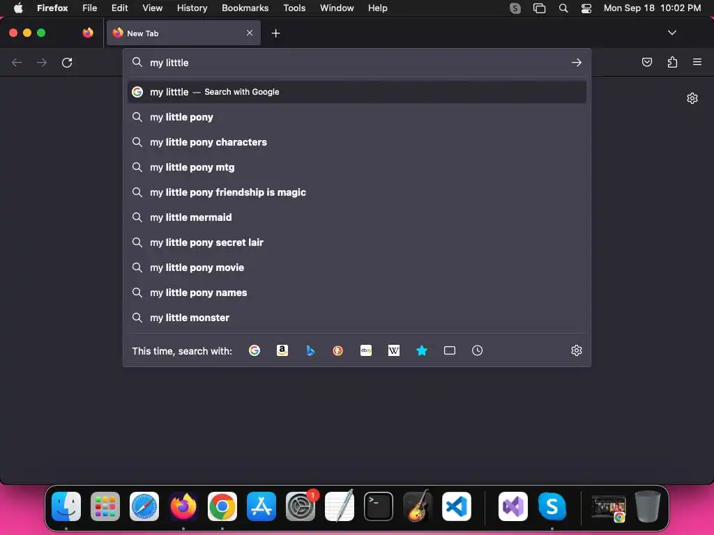Viewport: 714px width, 535px height.
Task: Go back to the previous page
Action: (x=17, y=62)
